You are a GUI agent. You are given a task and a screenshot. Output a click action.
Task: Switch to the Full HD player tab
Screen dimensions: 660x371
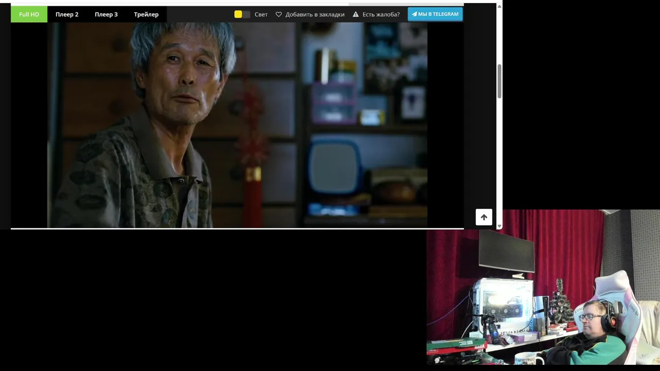pyautogui.click(x=29, y=14)
